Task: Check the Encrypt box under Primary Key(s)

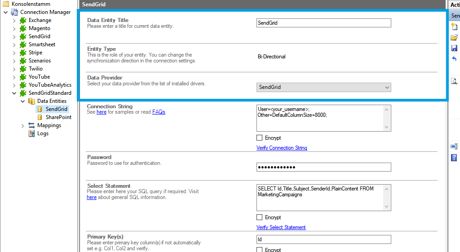Action: click(260, 249)
